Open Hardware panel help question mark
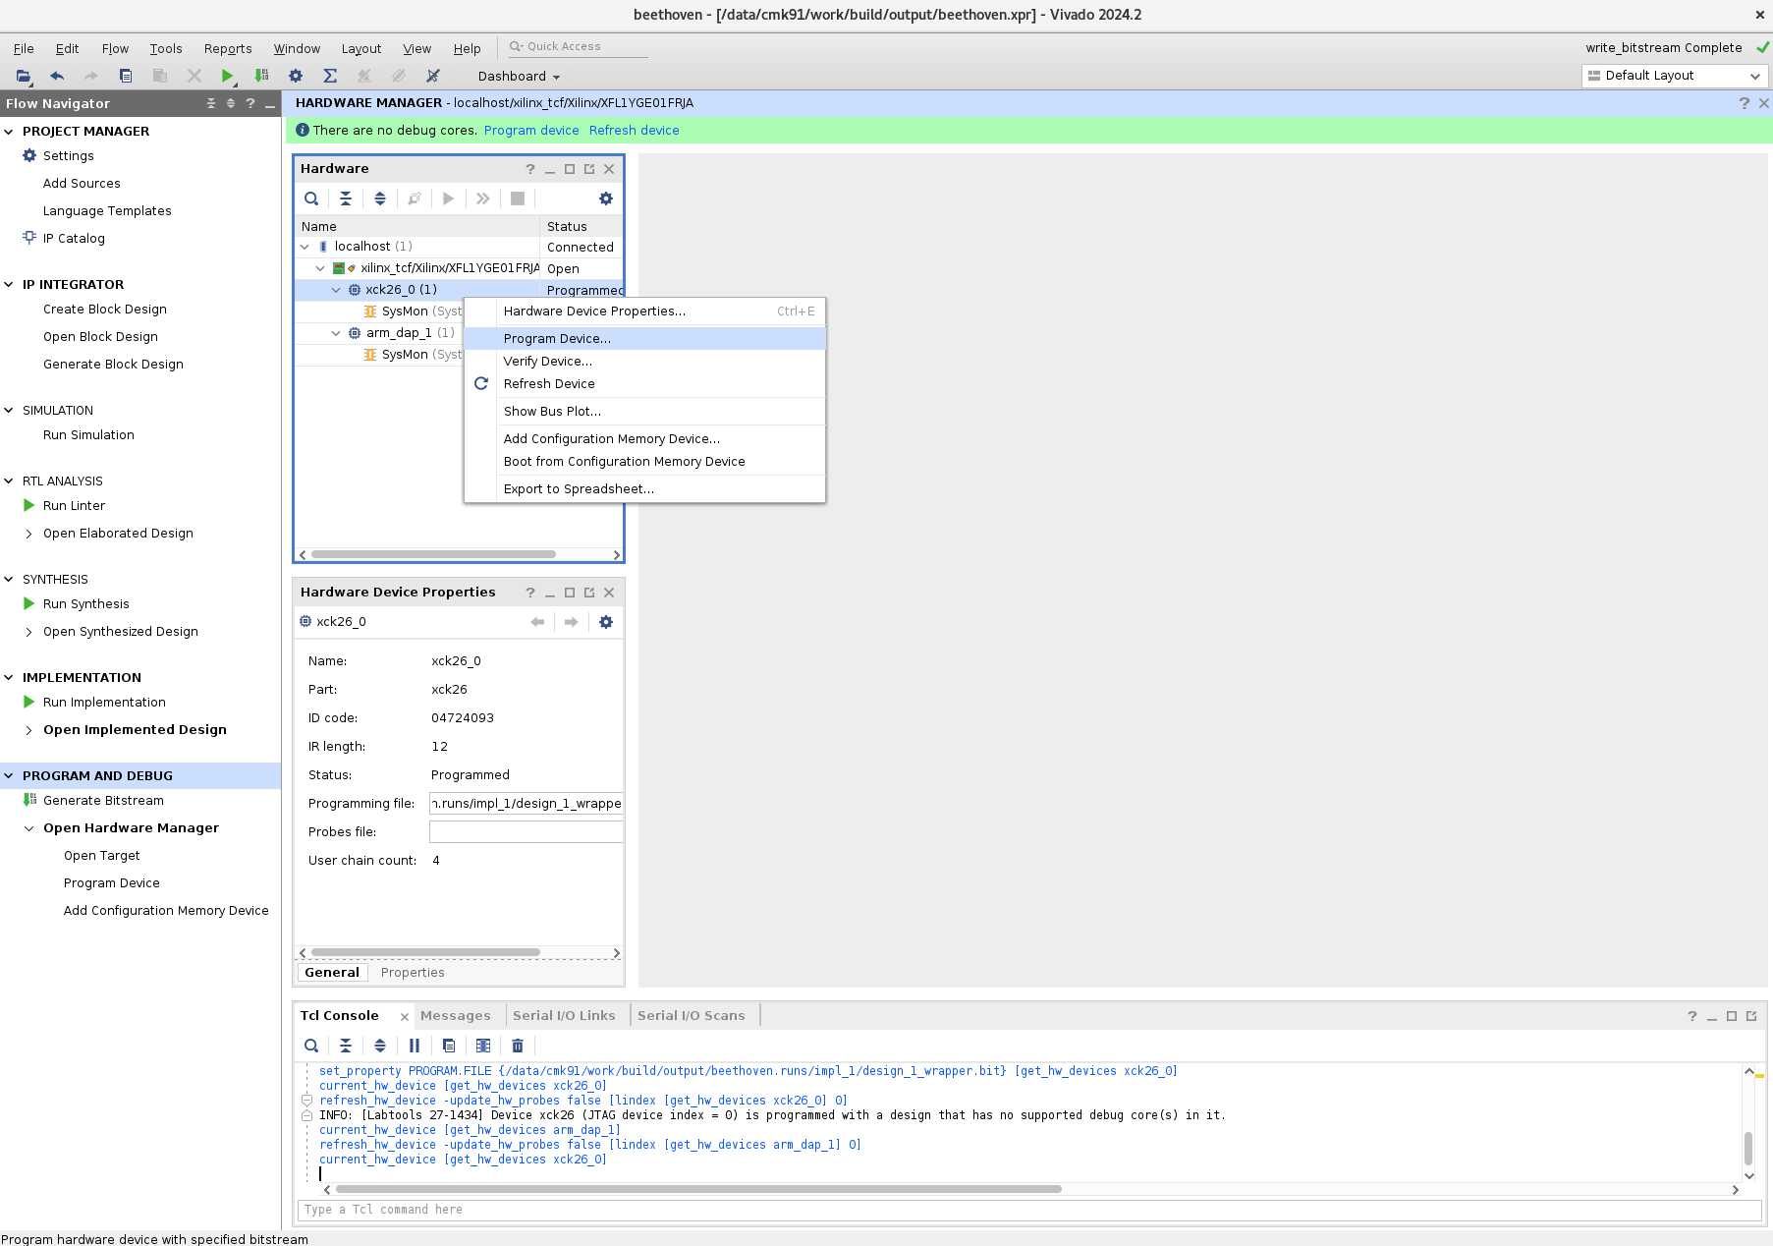 [530, 169]
